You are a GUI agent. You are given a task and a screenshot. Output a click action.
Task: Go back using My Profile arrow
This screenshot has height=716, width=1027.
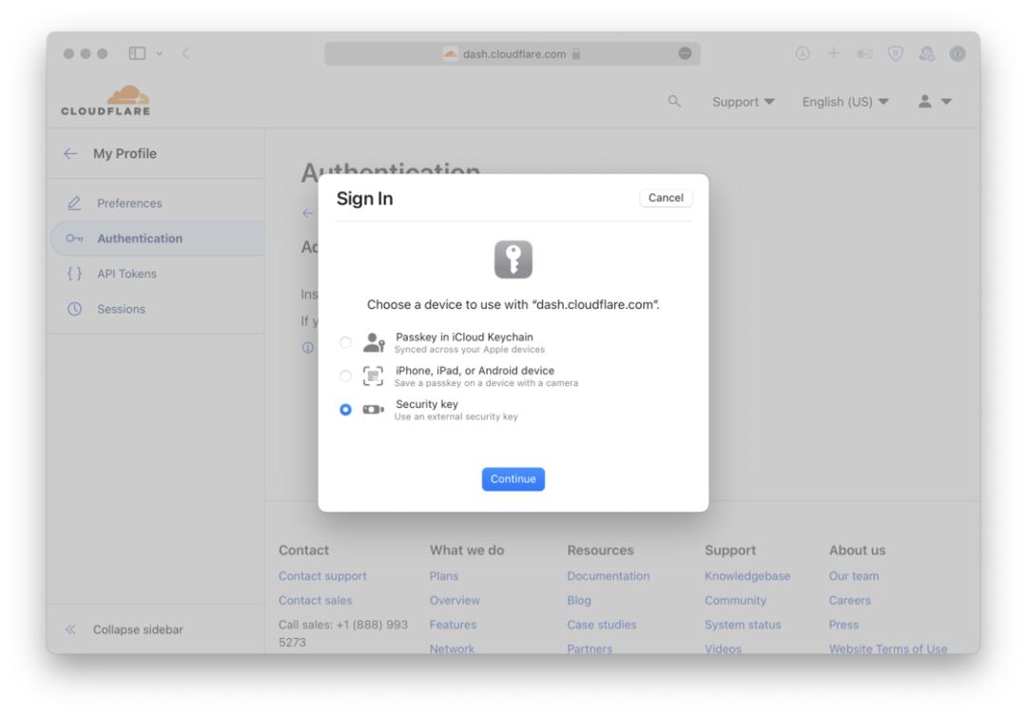click(72, 154)
